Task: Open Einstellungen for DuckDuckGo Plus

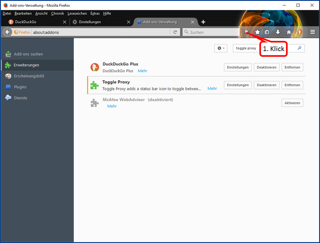Action: tap(238, 67)
